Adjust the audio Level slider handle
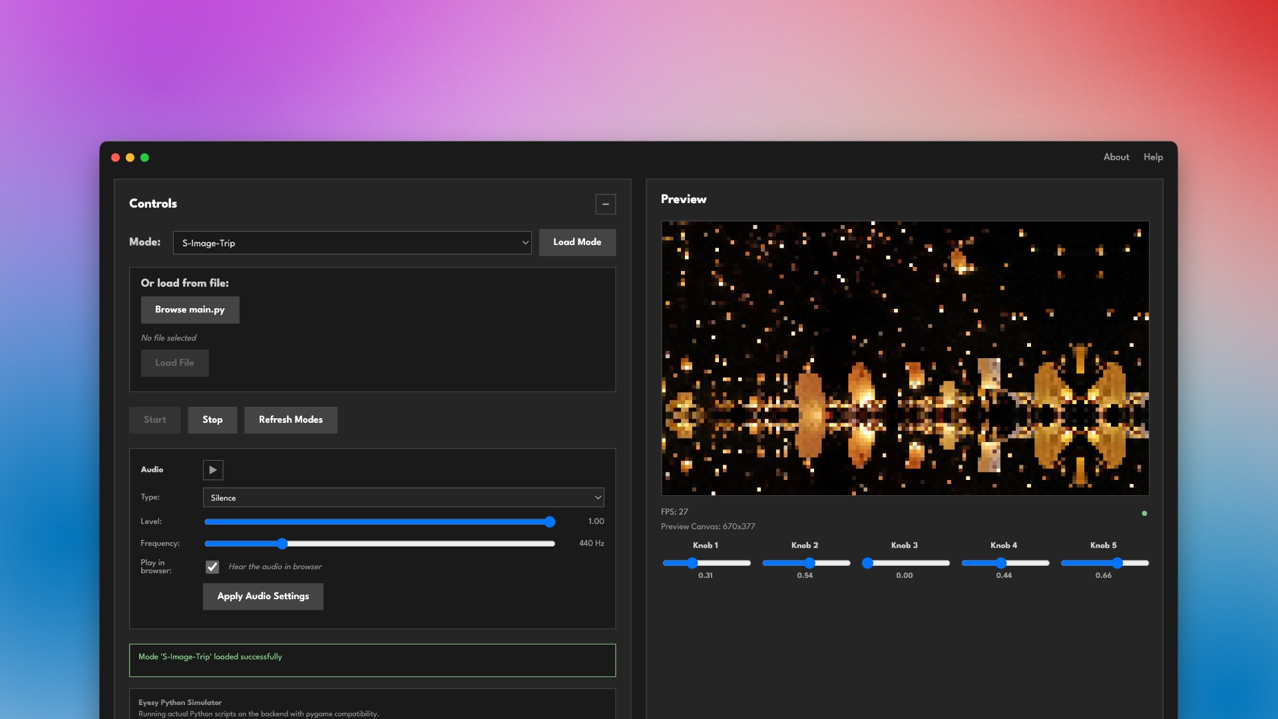This screenshot has height=719, width=1278. 549,522
